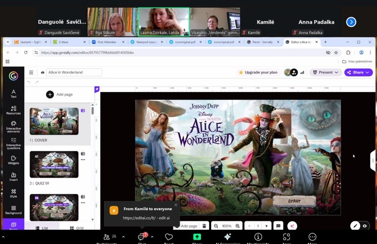377x244 pixels.
Task: Select the QUIZ 01 page thumbnail
Action: point(54,164)
